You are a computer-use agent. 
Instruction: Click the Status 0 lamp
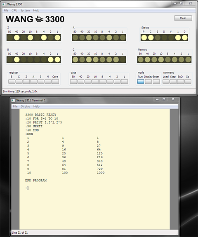185,38
